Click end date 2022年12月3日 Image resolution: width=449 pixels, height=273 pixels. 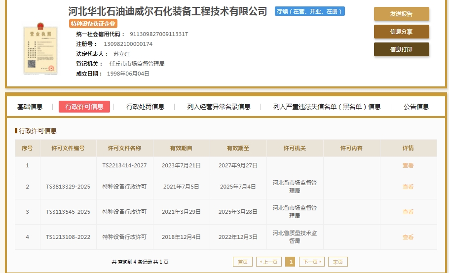coord(238,237)
